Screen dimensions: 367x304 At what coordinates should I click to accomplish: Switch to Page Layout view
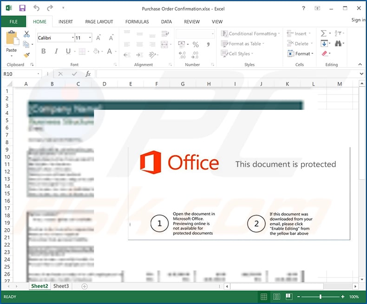pyautogui.click(x=276, y=297)
